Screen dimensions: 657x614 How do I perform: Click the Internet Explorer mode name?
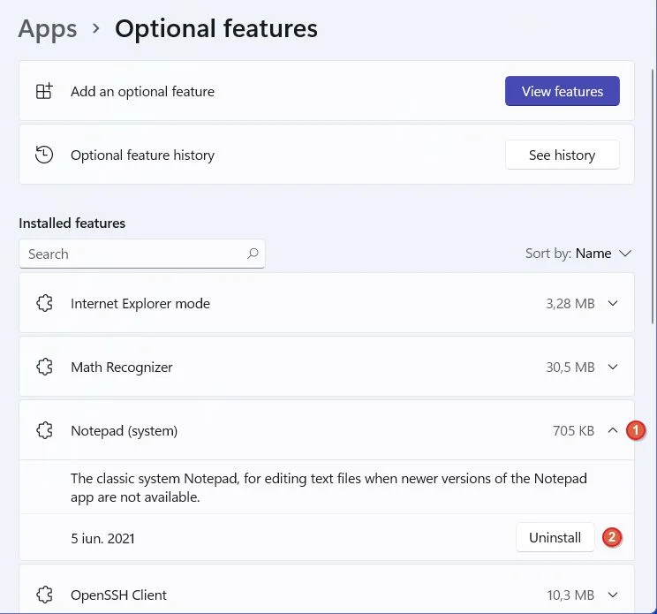pyautogui.click(x=140, y=303)
